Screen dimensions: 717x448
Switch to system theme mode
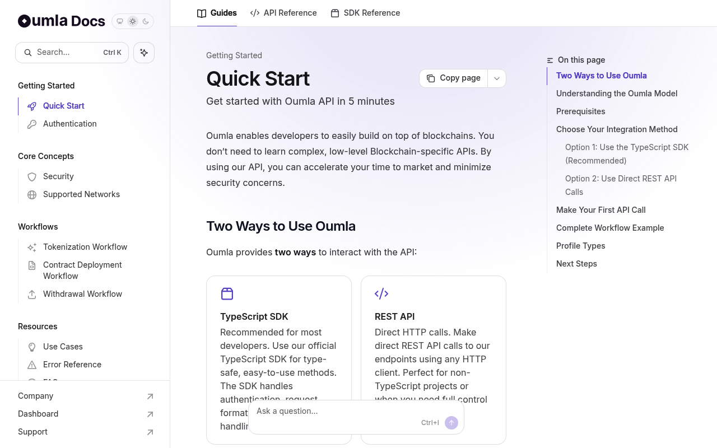120,21
